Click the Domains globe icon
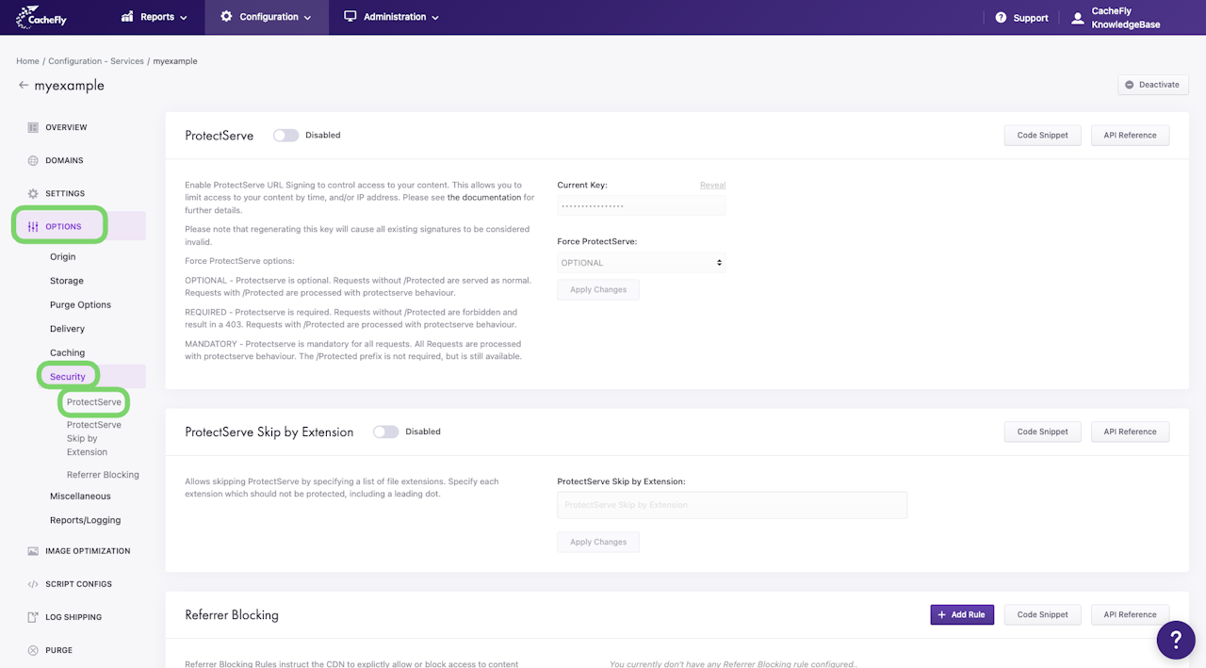 (x=33, y=160)
